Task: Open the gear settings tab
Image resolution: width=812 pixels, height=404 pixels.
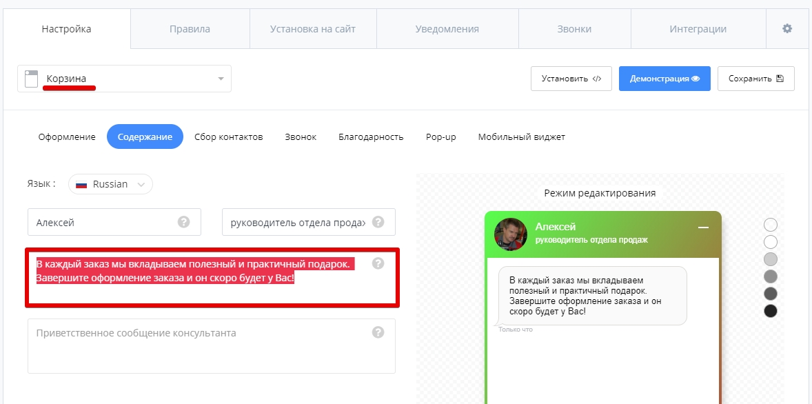Action: coord(786,29)
